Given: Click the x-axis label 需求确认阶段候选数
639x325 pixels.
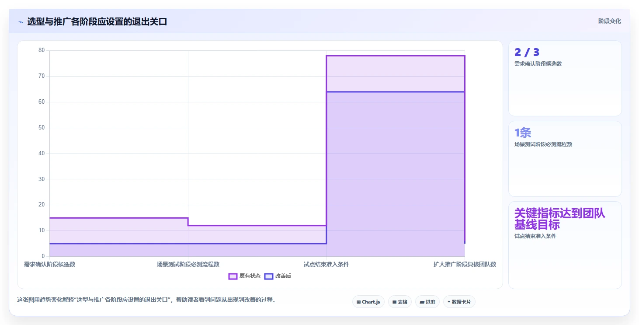Looking at the screenshot, I should [49, 264].
